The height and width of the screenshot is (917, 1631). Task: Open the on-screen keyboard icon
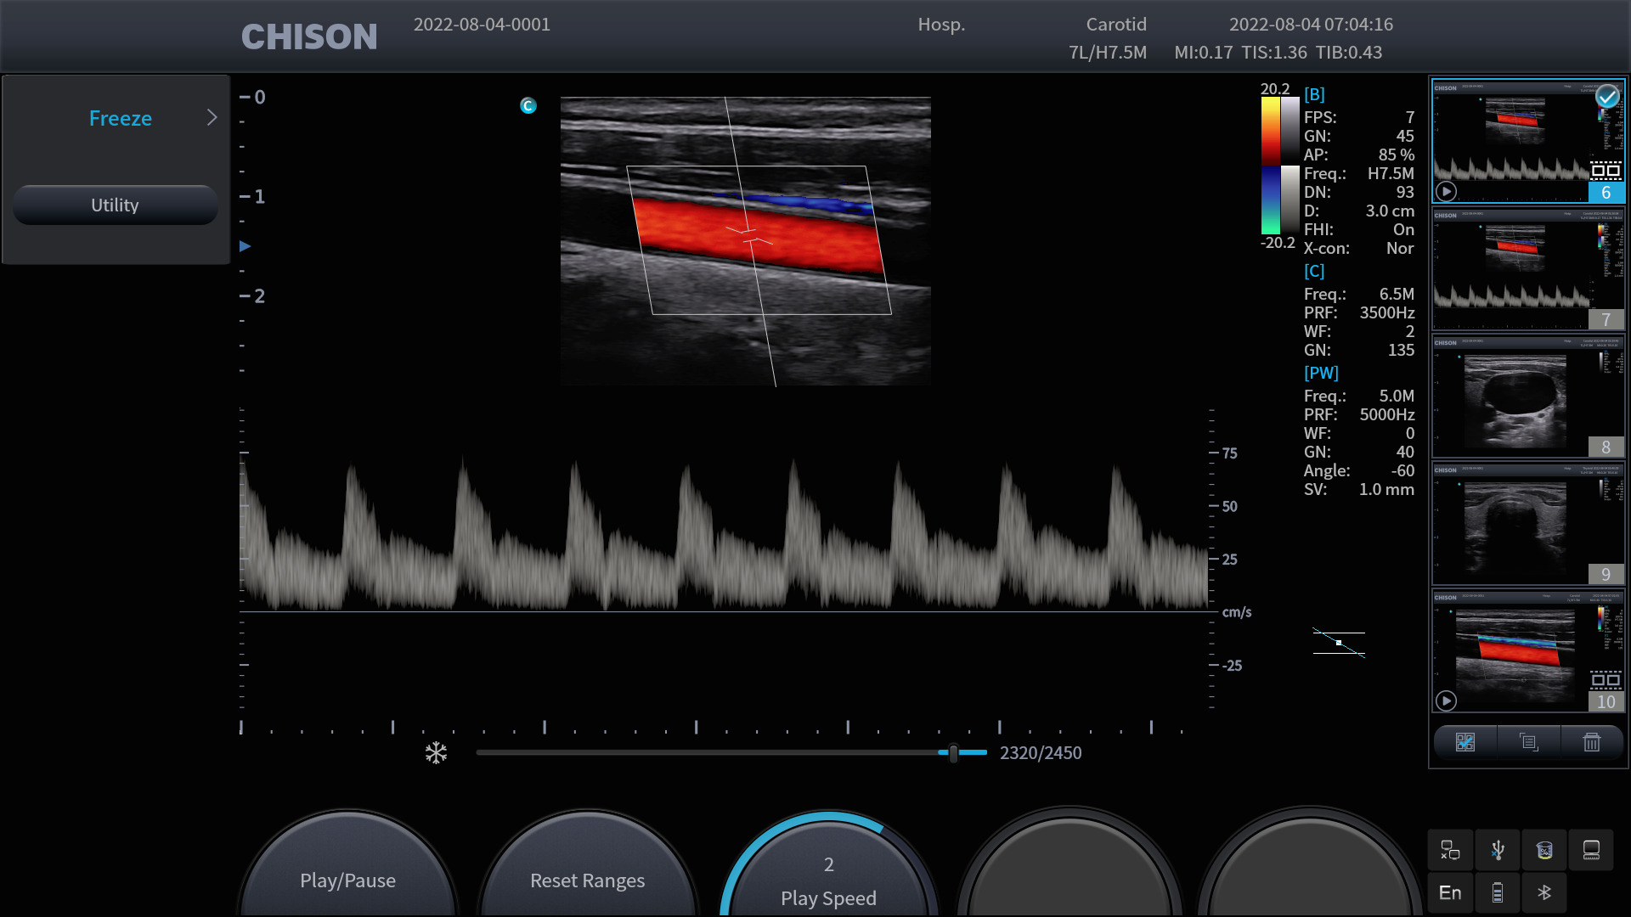tap(1591, 850)
